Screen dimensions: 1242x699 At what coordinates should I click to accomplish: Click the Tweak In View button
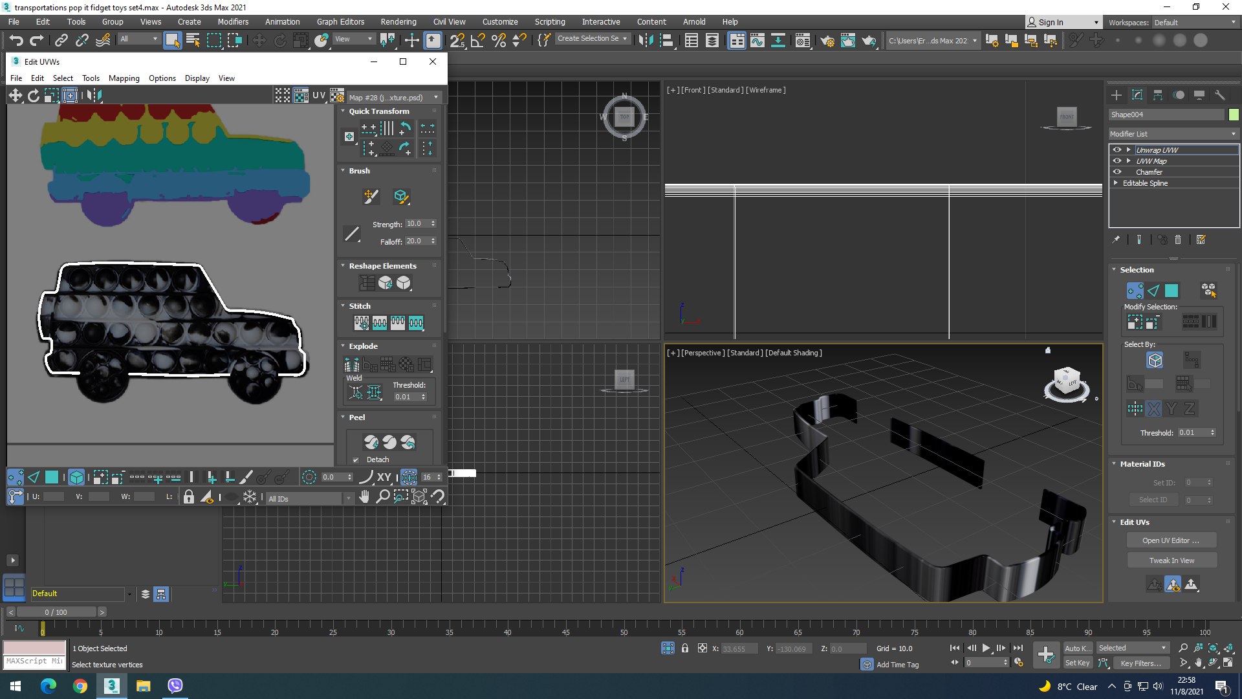(1171, 560)
